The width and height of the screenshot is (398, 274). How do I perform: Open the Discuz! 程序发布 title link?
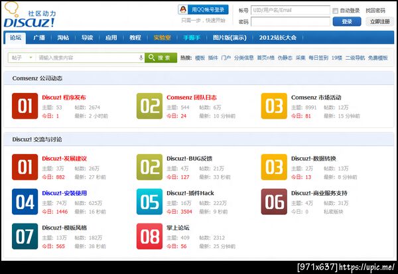64,98
